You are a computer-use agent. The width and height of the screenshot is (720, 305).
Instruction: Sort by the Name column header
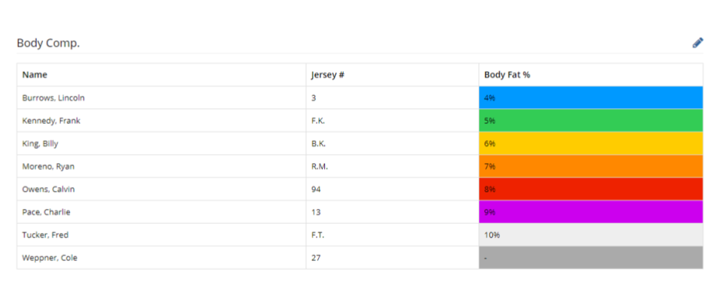(35, 75)
